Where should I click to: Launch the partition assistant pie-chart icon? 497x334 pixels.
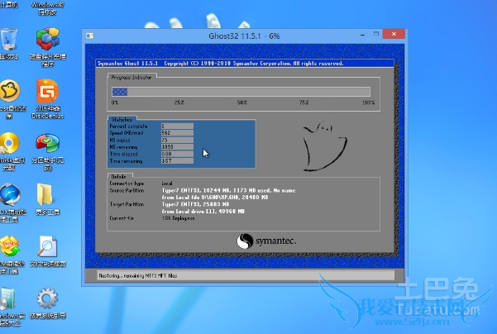pyautogui.click(x=47, y=144)
